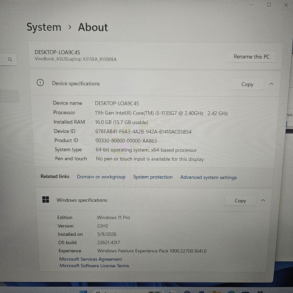Select Version value 22H2
The height and width of the screenshot is (293, 293).
coord(103,226)
